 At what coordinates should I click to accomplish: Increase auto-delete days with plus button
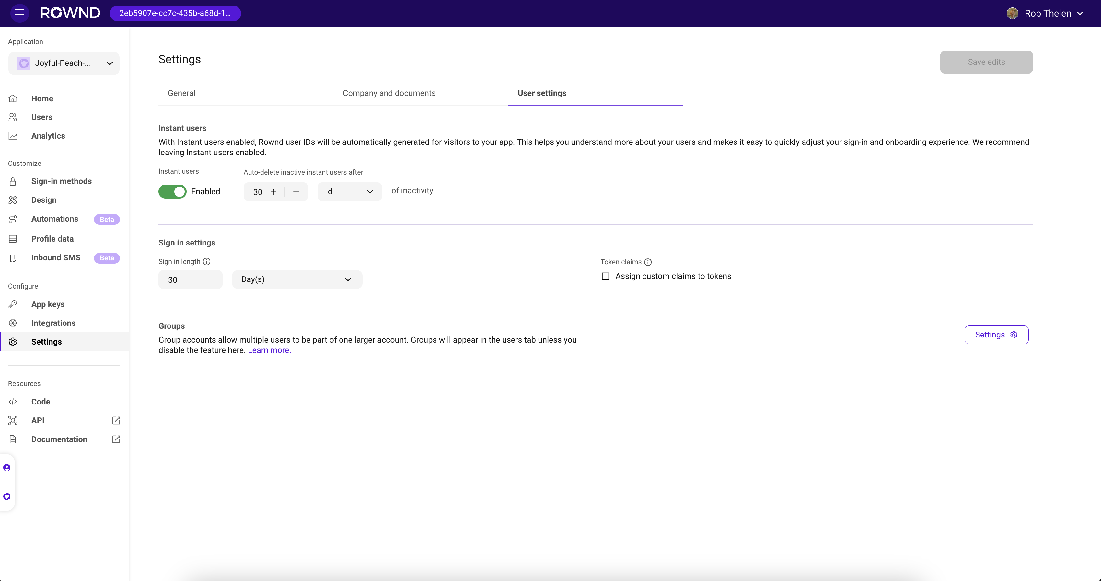tap(273, 192)
